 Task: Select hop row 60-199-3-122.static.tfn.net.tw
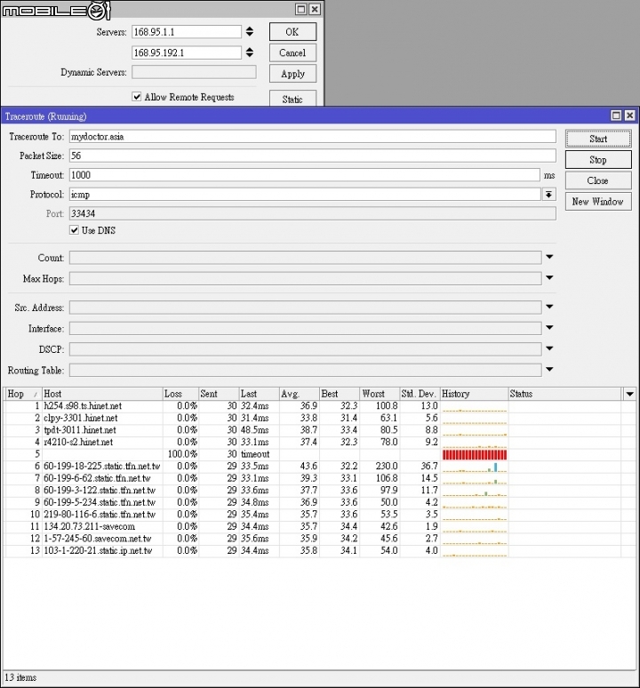320,490
